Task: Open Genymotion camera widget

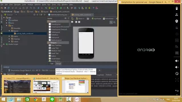Action: [x=177, y=21]
